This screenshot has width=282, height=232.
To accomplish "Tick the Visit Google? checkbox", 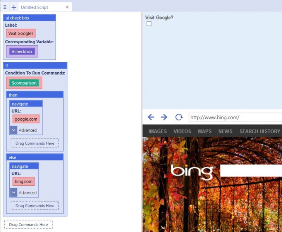I will click(x=149, y=24).
